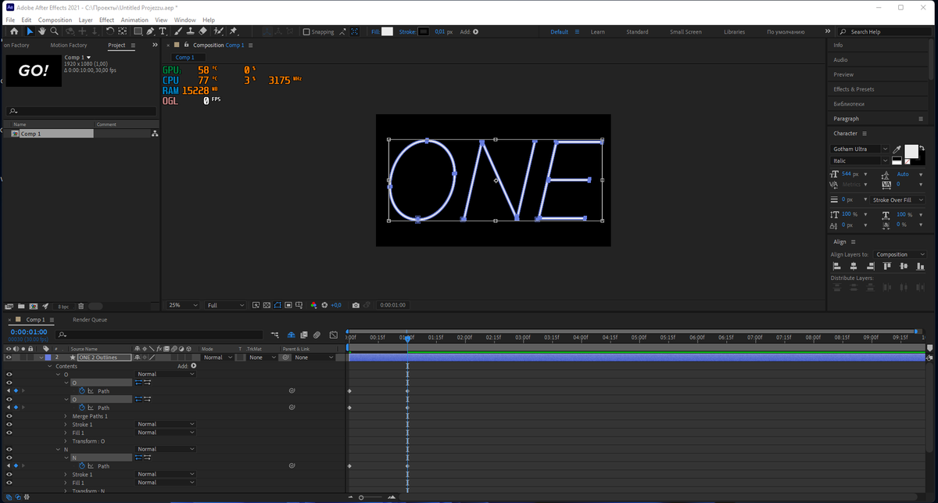
Task: Select the Type (T) tool
Action: click(163, 31)
